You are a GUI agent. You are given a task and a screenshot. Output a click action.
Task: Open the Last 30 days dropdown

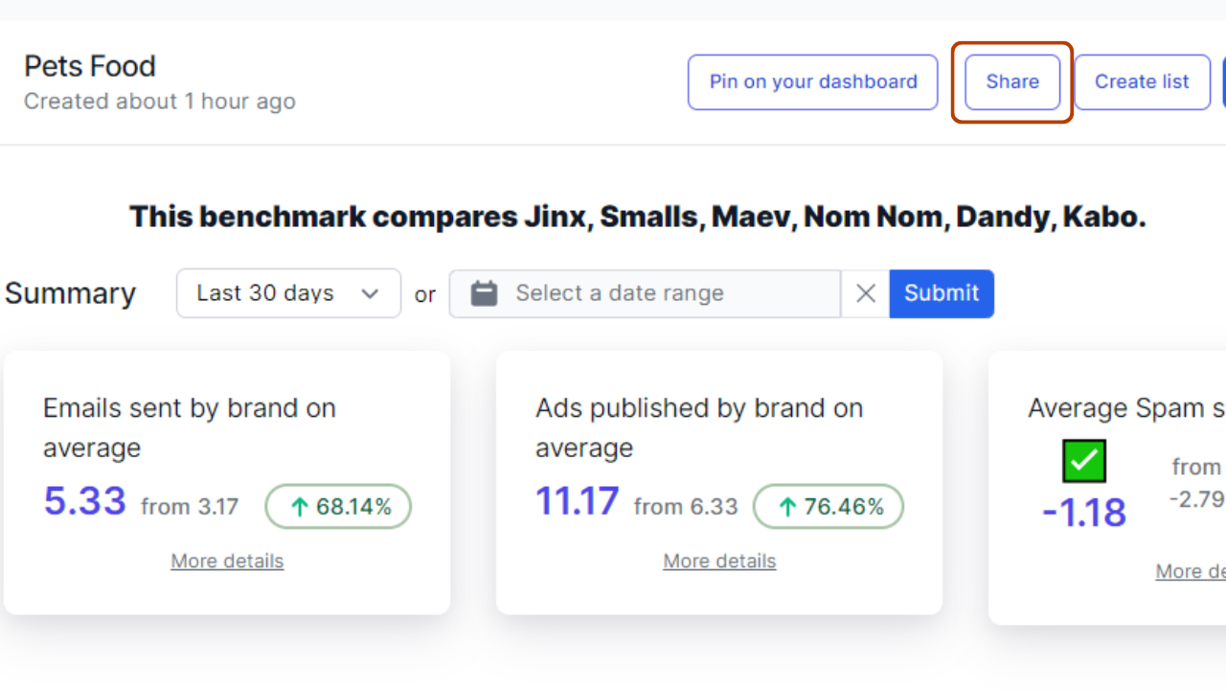click(x=288, y=293)
